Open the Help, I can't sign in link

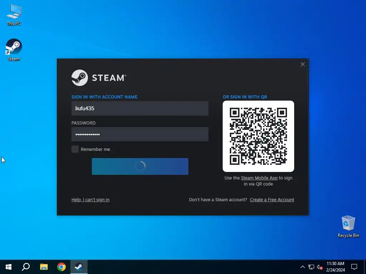90,200
